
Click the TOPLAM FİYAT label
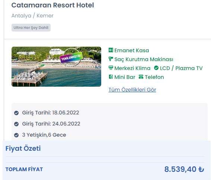pyautogui.click(x=24, y=169)
